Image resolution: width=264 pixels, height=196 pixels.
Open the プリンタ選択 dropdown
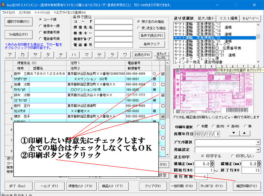[x=258, y=142]
